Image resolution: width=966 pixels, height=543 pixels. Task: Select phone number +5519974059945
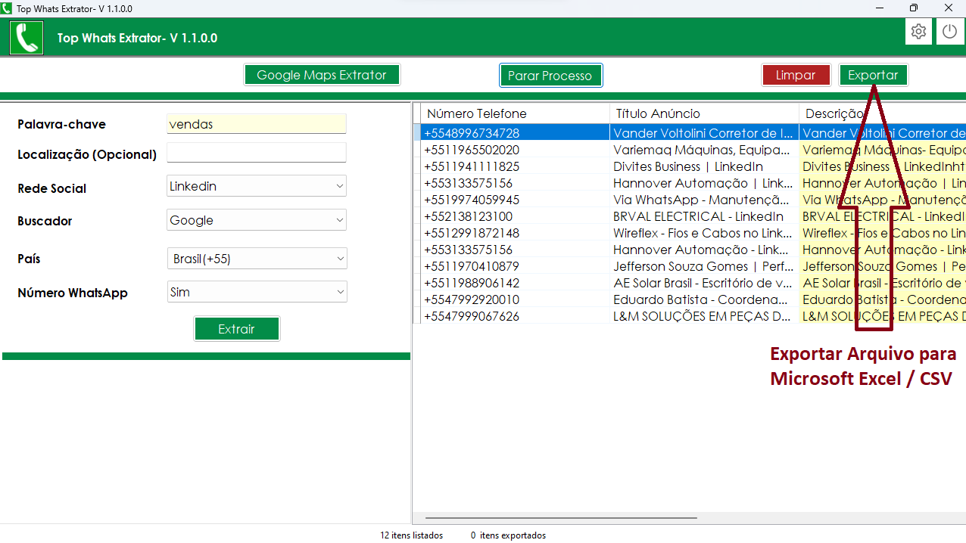472,200
